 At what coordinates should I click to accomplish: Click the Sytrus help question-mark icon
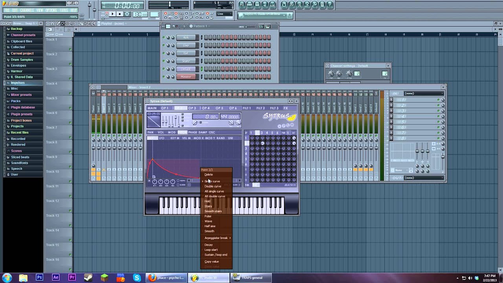283,126
